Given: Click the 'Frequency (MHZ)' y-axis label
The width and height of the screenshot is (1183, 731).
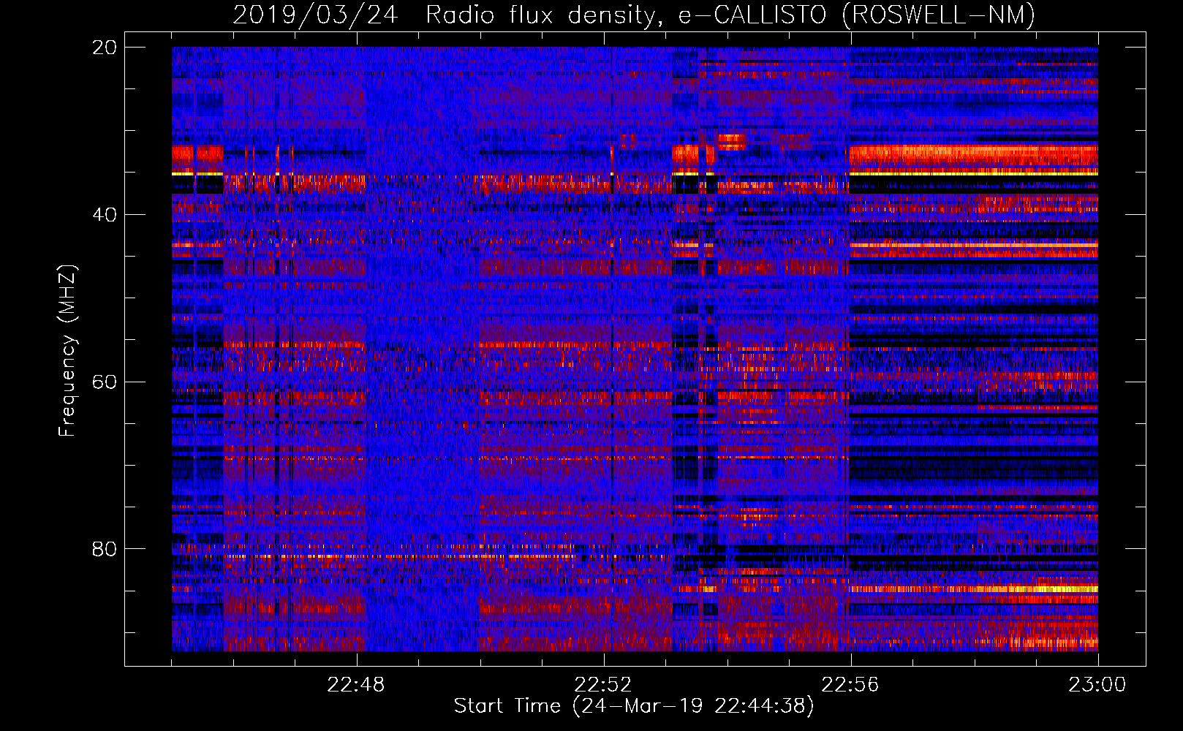Looking at the screenshot, I should (x=67, y=351).
